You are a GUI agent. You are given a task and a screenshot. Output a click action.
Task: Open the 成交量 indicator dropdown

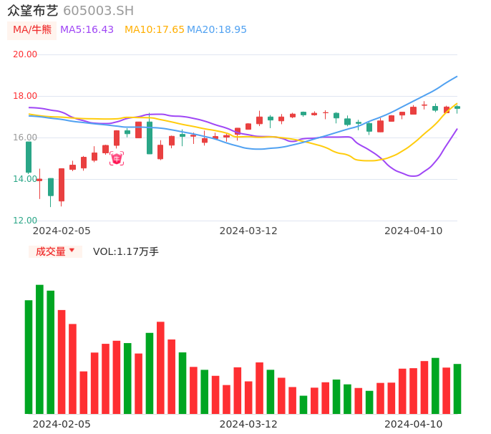(55, 251)
